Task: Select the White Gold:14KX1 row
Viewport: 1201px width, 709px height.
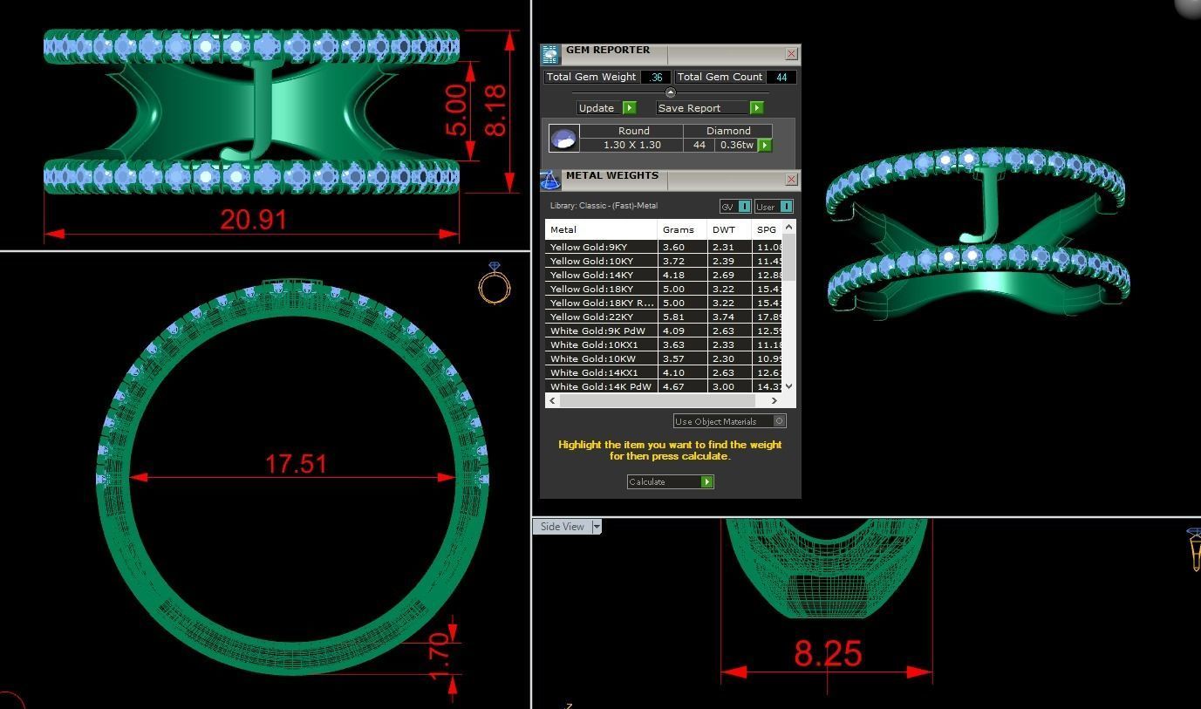Action: (664, 372)
